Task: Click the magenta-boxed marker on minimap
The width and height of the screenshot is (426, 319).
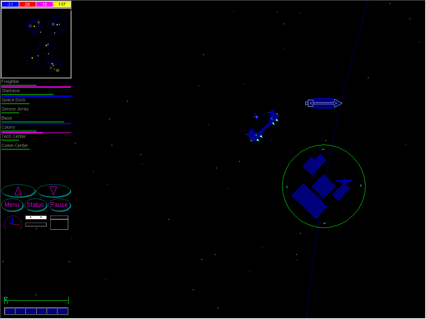Action: tap(30, 26)
